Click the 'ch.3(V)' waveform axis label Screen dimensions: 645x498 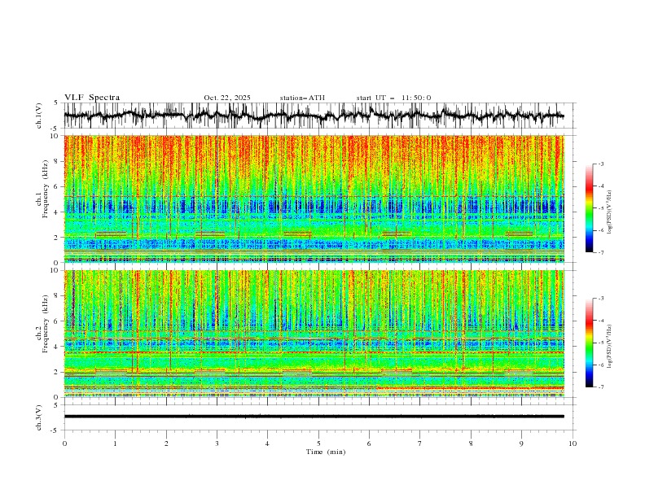click(x=39, y=417)
